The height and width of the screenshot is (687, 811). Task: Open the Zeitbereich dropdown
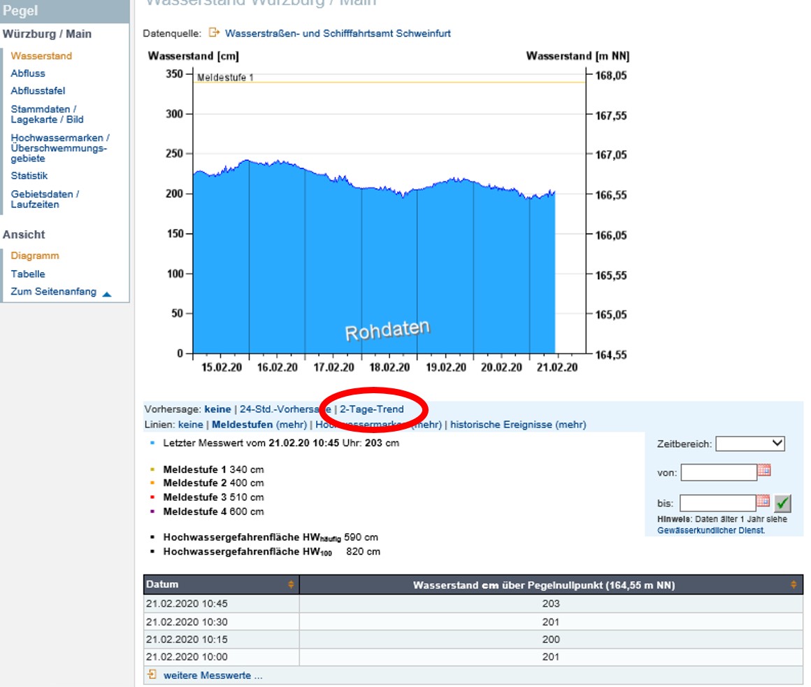click(750, 443)
